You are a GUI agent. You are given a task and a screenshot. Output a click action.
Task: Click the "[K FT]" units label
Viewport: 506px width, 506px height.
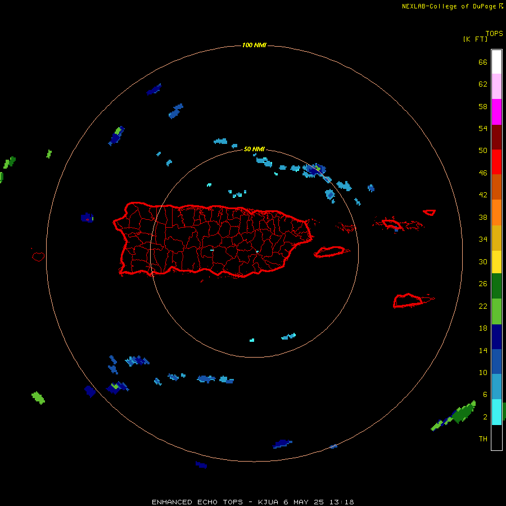click(x=475, y=39)
